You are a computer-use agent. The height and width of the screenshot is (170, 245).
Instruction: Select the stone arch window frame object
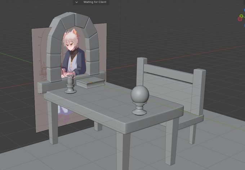tap(55, 47)
